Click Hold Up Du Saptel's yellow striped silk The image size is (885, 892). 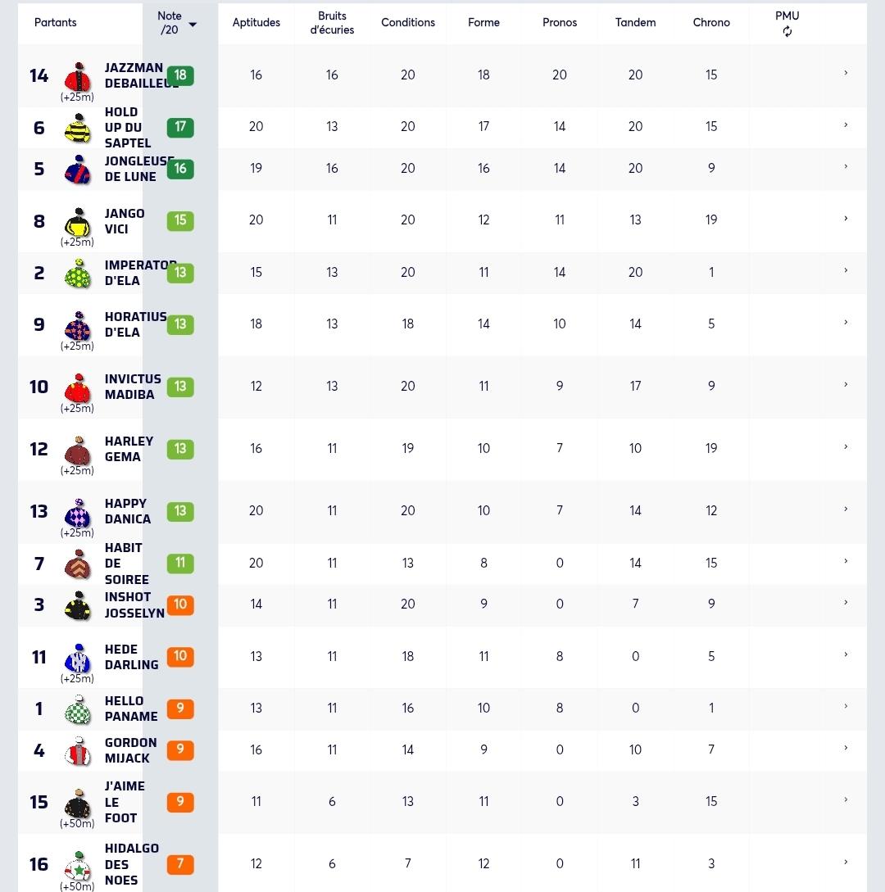(78, 128)
